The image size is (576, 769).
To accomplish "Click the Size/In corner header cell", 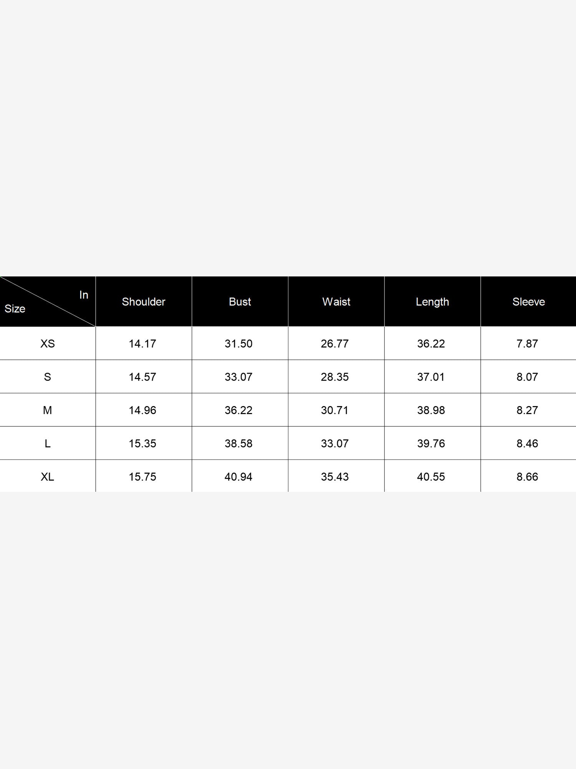I will (48, 302).
